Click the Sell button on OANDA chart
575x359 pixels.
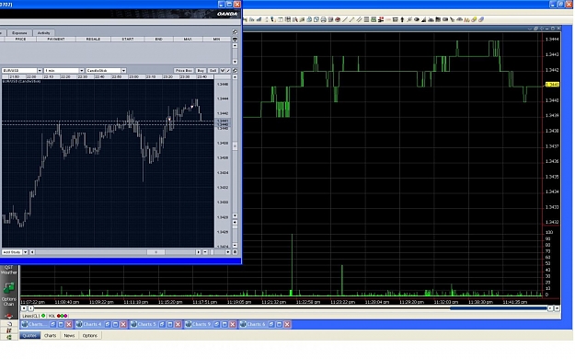pos(213,71)
